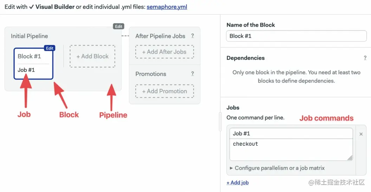
Task: Click the Add Promotion placeholder
Action: coord(164,91)
